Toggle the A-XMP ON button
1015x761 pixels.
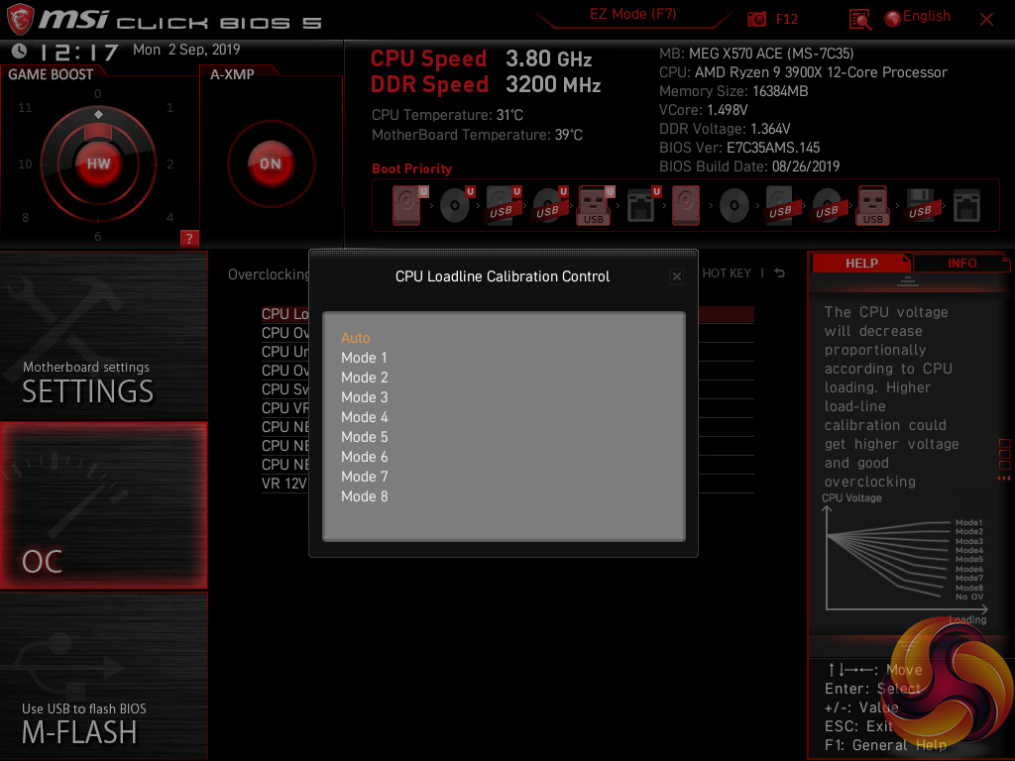pos(271,163)
